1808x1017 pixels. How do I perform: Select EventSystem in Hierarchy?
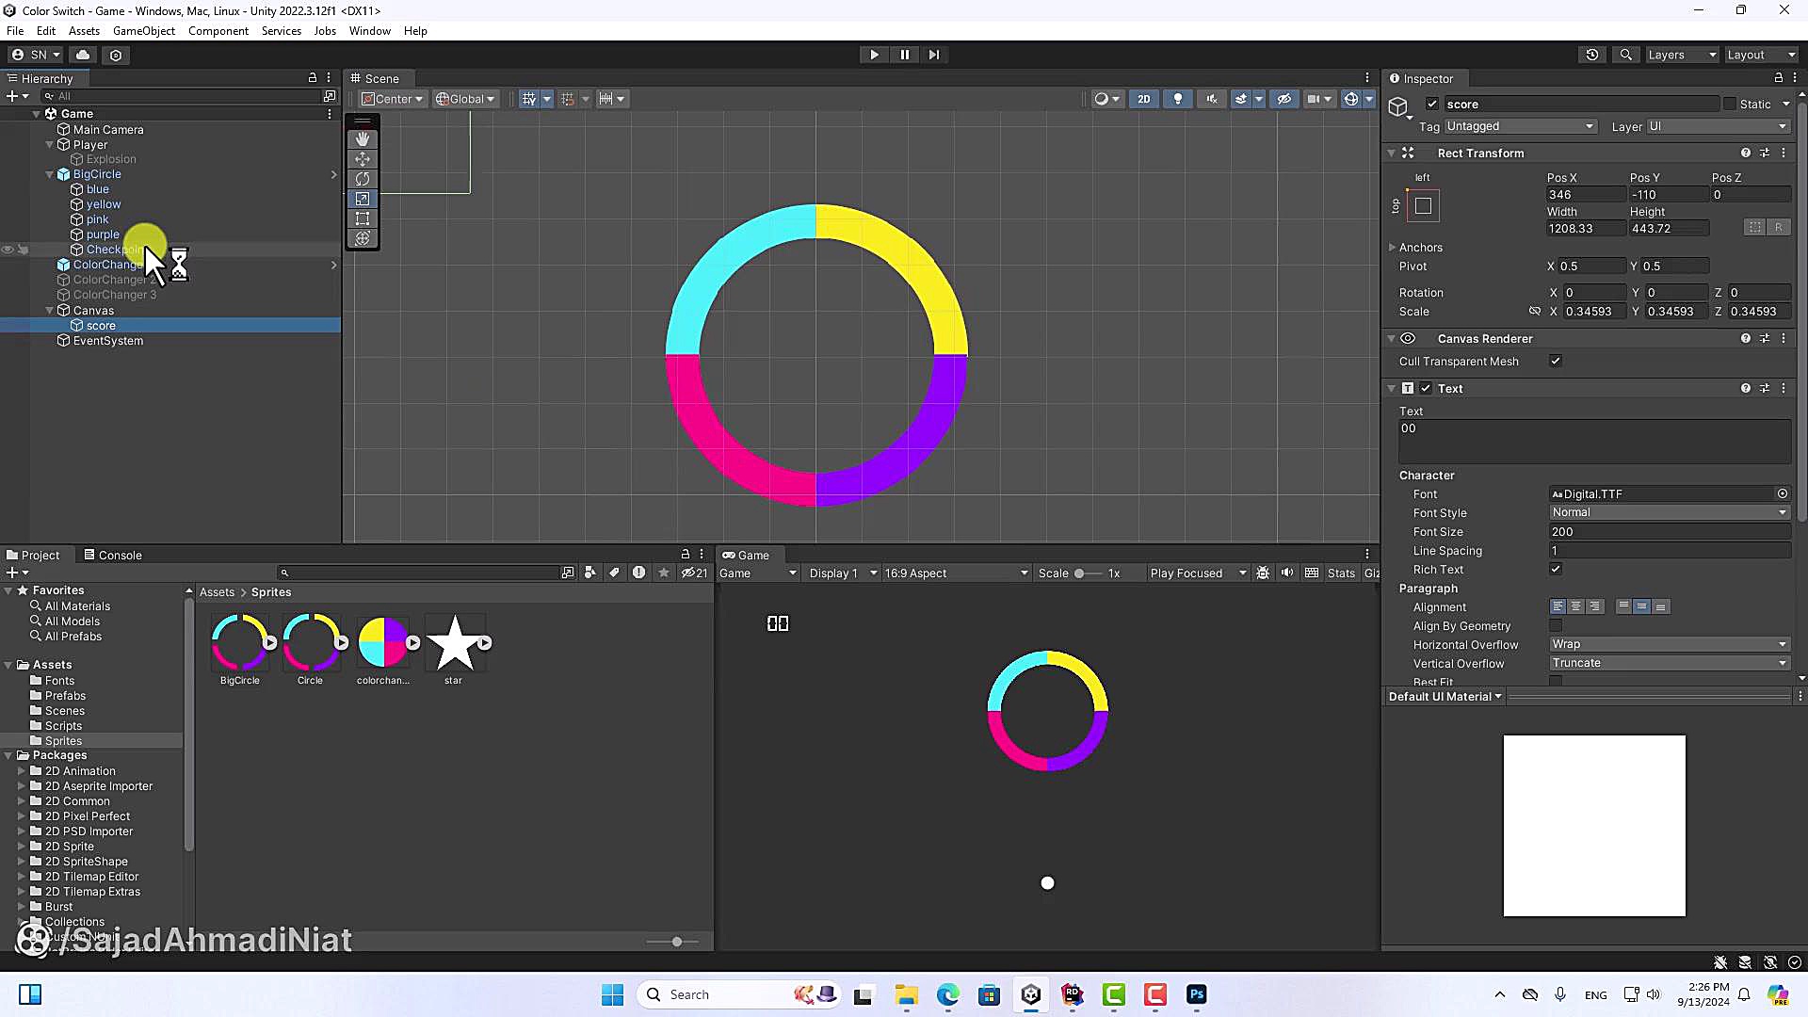(x=108, y=340)
